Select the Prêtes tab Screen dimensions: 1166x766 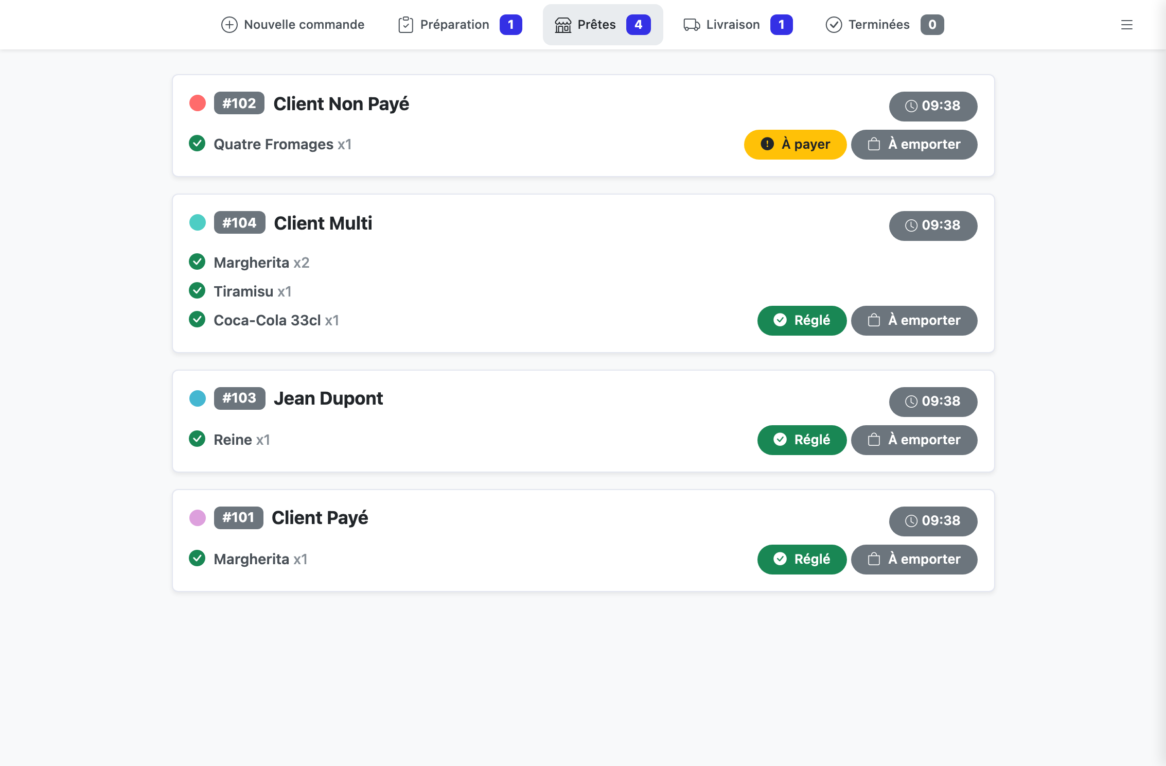point(603,25)
